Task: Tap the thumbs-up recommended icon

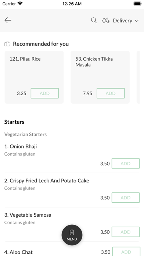Action: pyautogui.click(x=7, y=44)
